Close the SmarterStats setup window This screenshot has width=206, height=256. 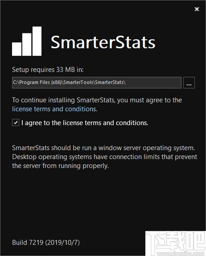[x=197, y=9]
